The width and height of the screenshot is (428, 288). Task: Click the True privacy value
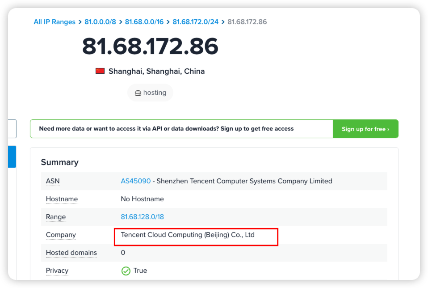click(x=140, y=271)
